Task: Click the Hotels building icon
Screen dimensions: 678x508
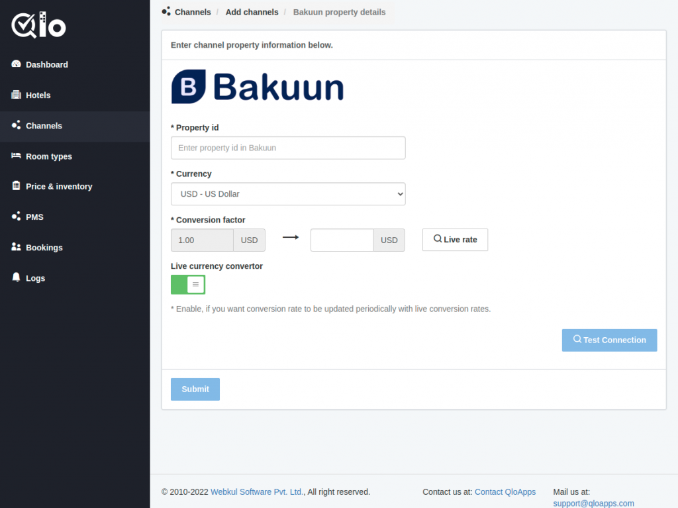Action: point(16,95)
